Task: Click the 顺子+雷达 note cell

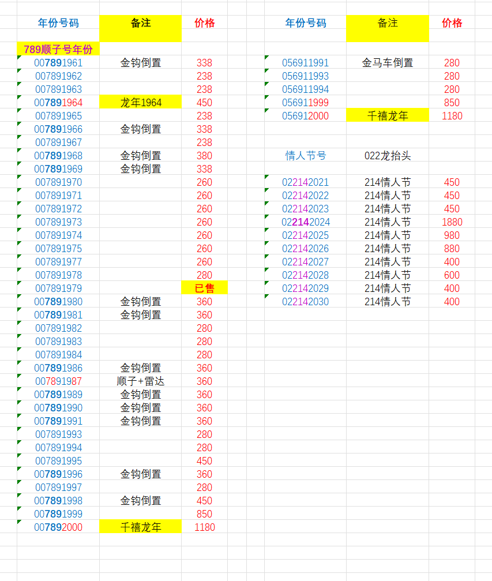Action: click(140, 381)
